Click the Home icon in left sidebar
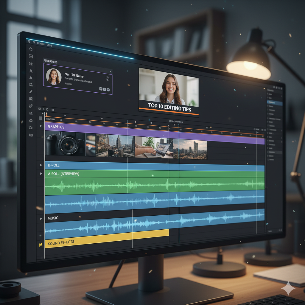Image resolution: width=305 pixels, height=305 pixels. point(31,49)
